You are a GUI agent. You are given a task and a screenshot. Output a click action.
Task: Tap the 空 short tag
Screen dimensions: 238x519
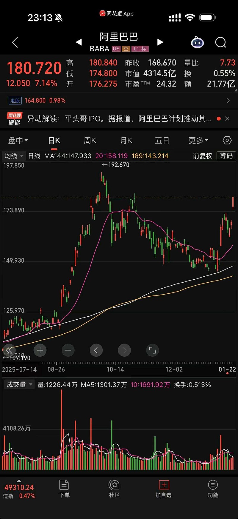(126, 49)
